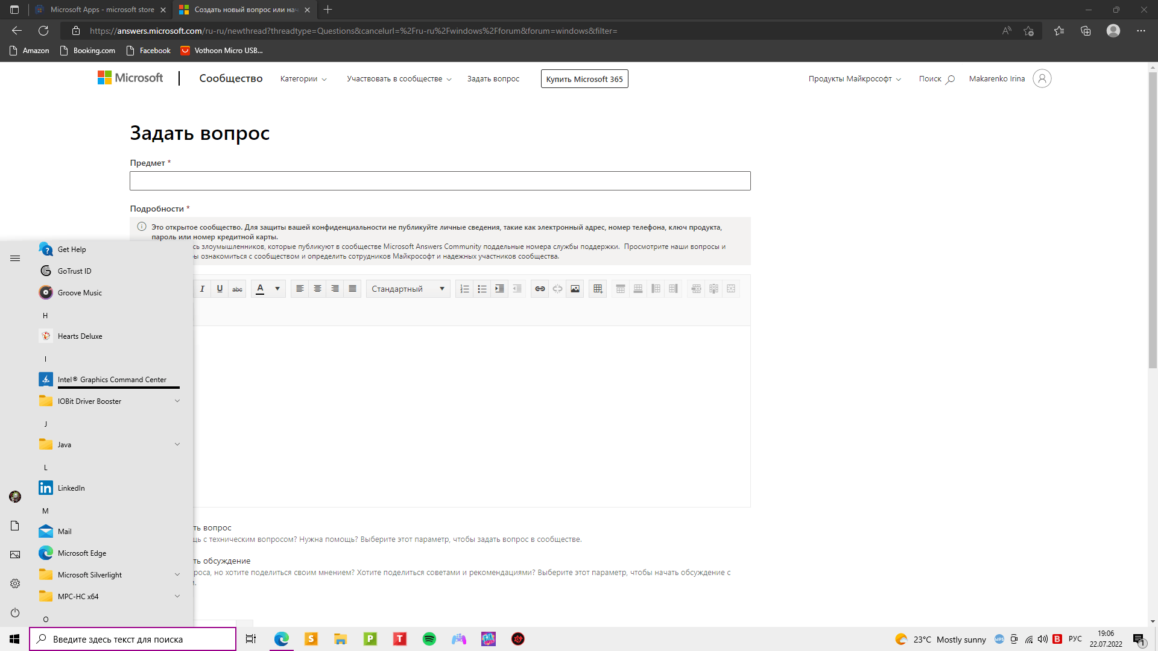1158x651 pixels.
Task: Insert a hyperlink via the toolbar
Action: pos(540,289)
